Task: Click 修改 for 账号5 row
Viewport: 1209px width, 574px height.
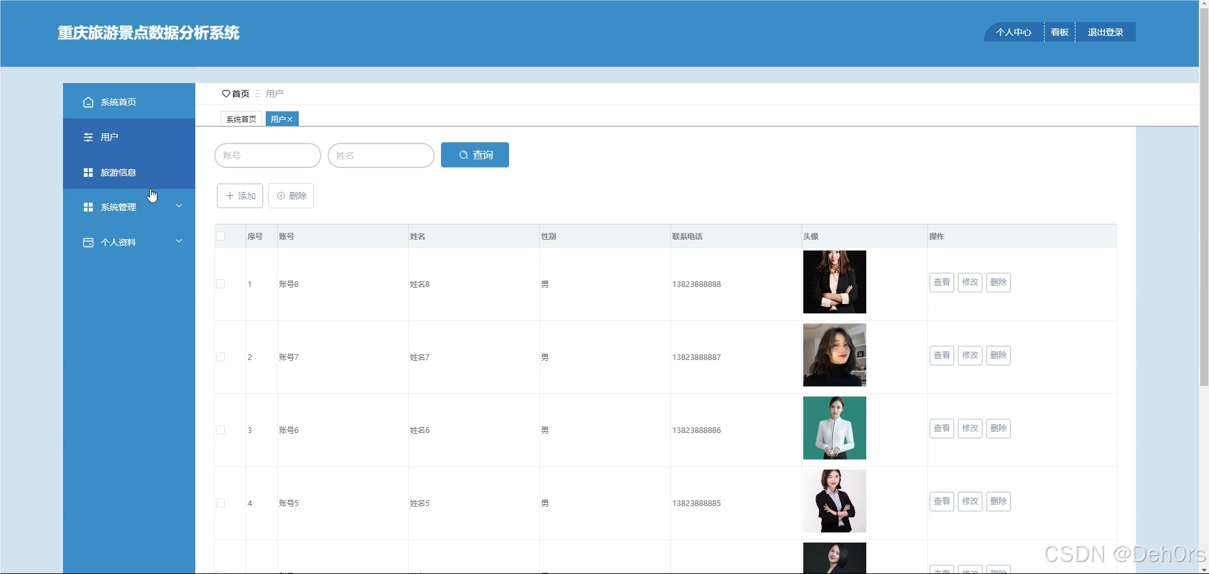Action: pyautogui.click(x=970, y=502)
